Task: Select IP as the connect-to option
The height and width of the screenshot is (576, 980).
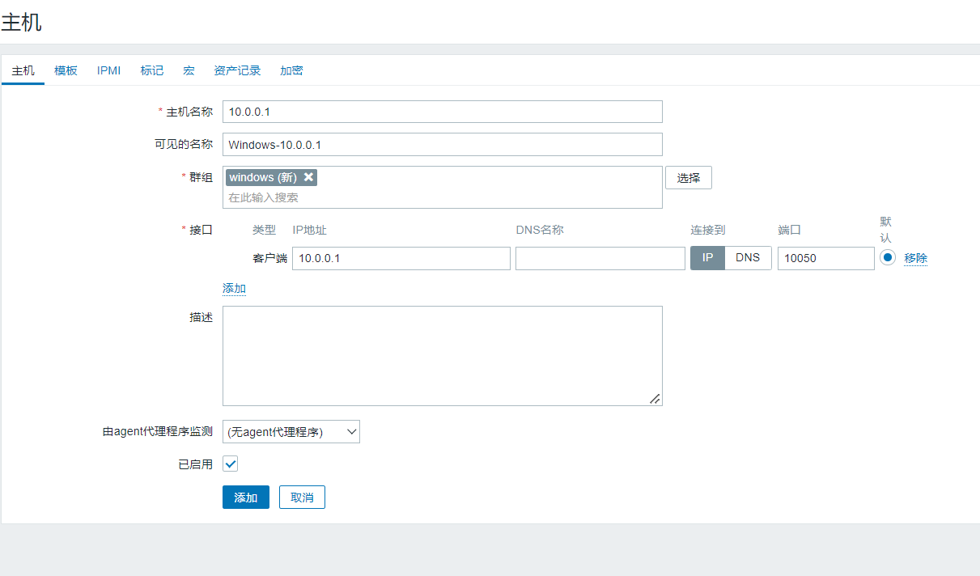Action: point(707,258)
